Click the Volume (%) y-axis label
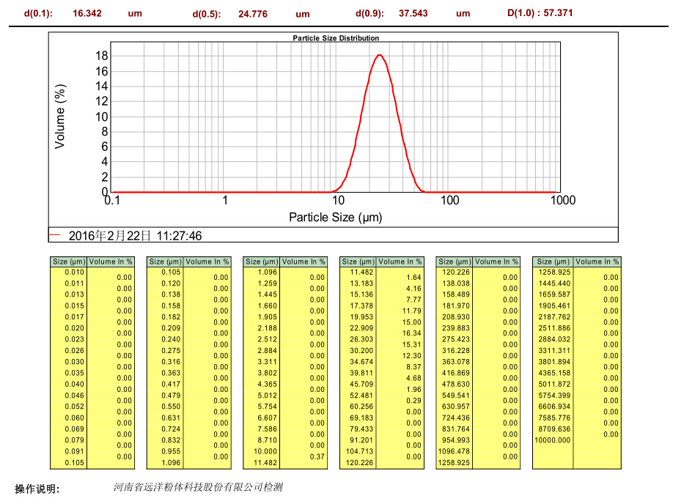Image resolution: width=673 pixels, height=504 pixels. (61, 116)
